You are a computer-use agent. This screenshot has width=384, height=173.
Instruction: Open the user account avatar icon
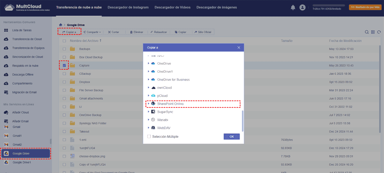click(x=303, y=8)
